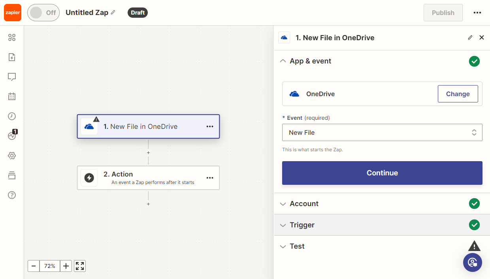This screenshot has width=490, height=279.
Task: Click the pencil icon beside Untitled Zap
Action: click(x=113, y=13)
